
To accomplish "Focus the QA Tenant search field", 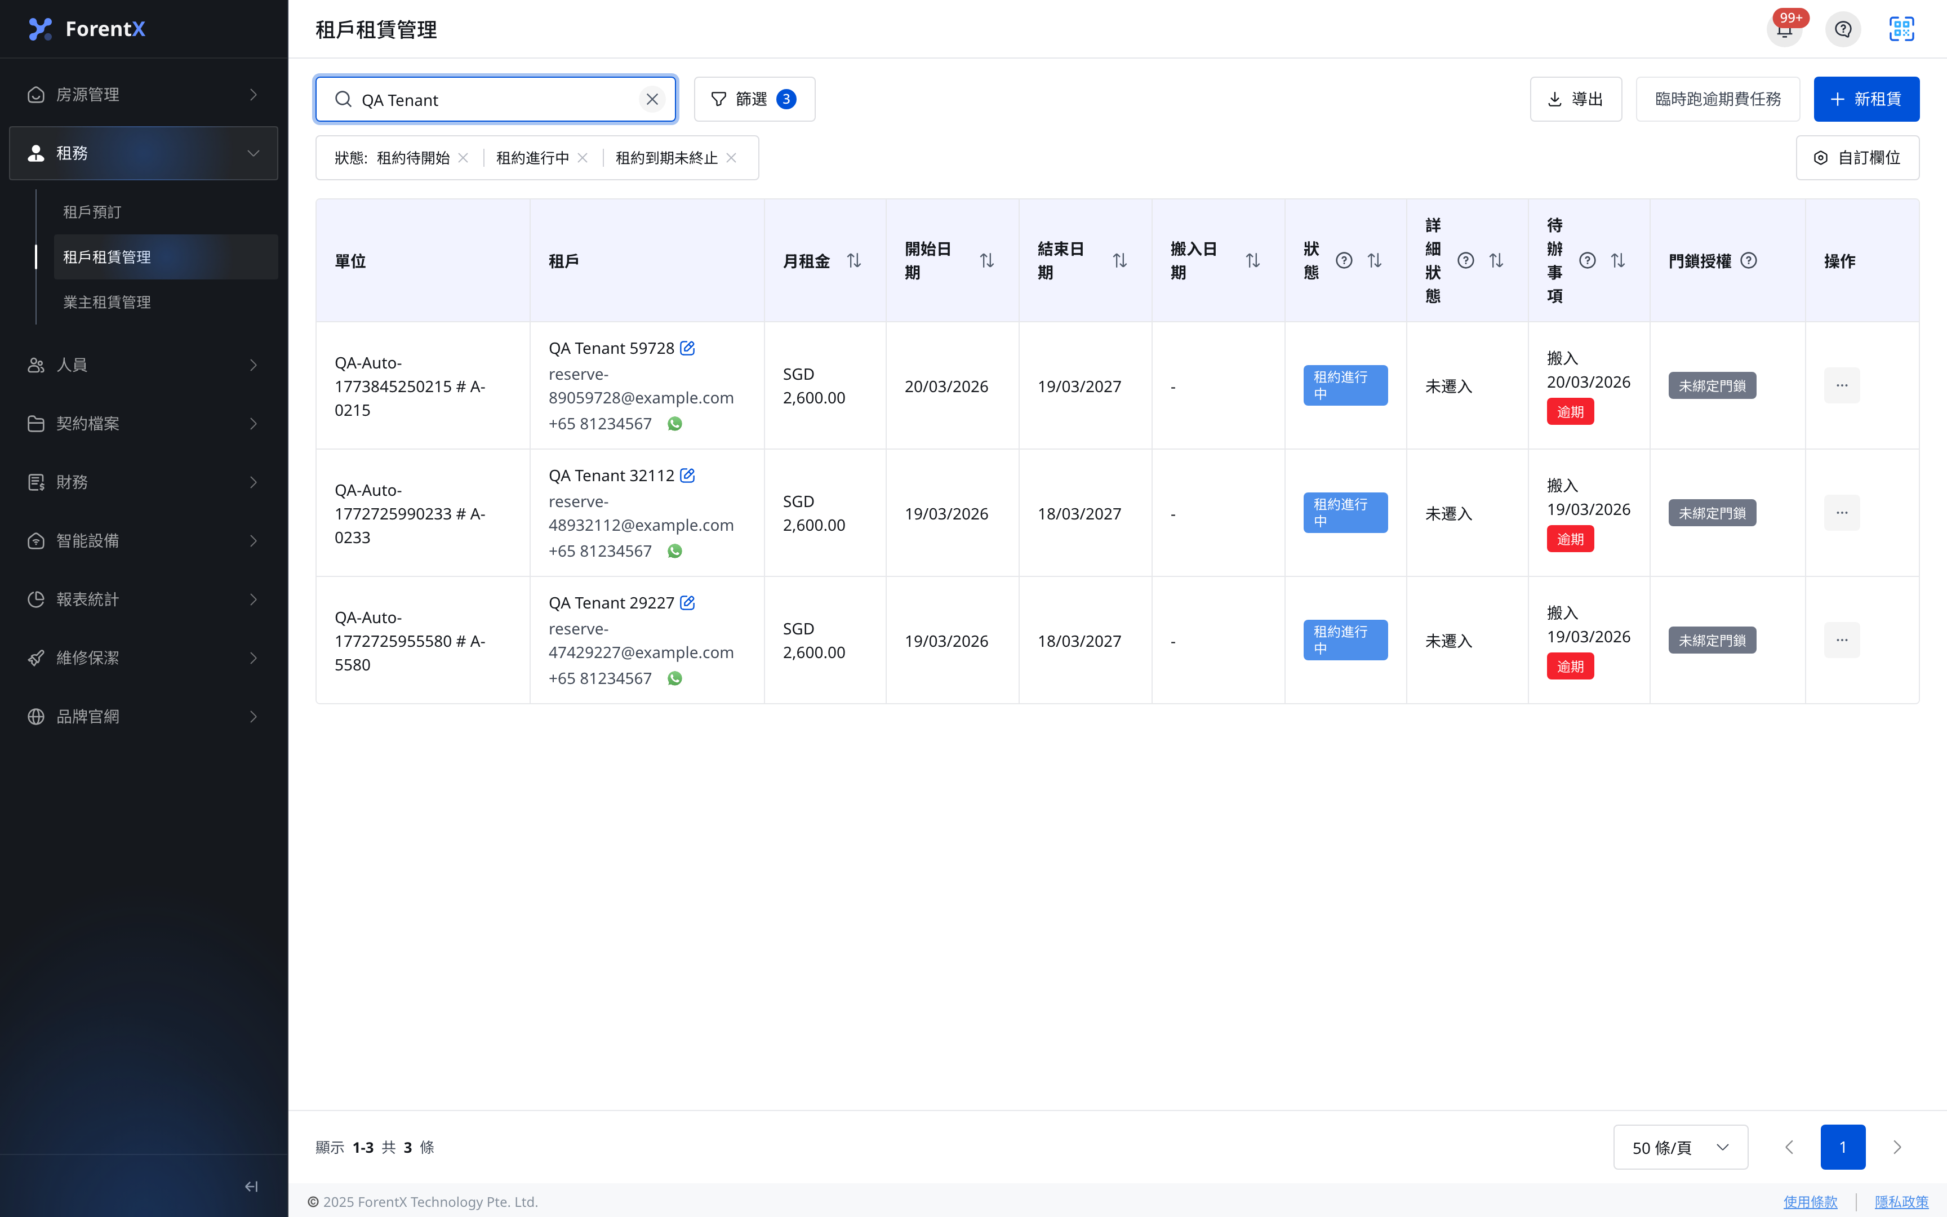I will [x=496, y=99].
